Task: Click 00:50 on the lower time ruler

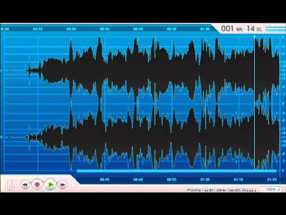Action: tap(172, 180)
